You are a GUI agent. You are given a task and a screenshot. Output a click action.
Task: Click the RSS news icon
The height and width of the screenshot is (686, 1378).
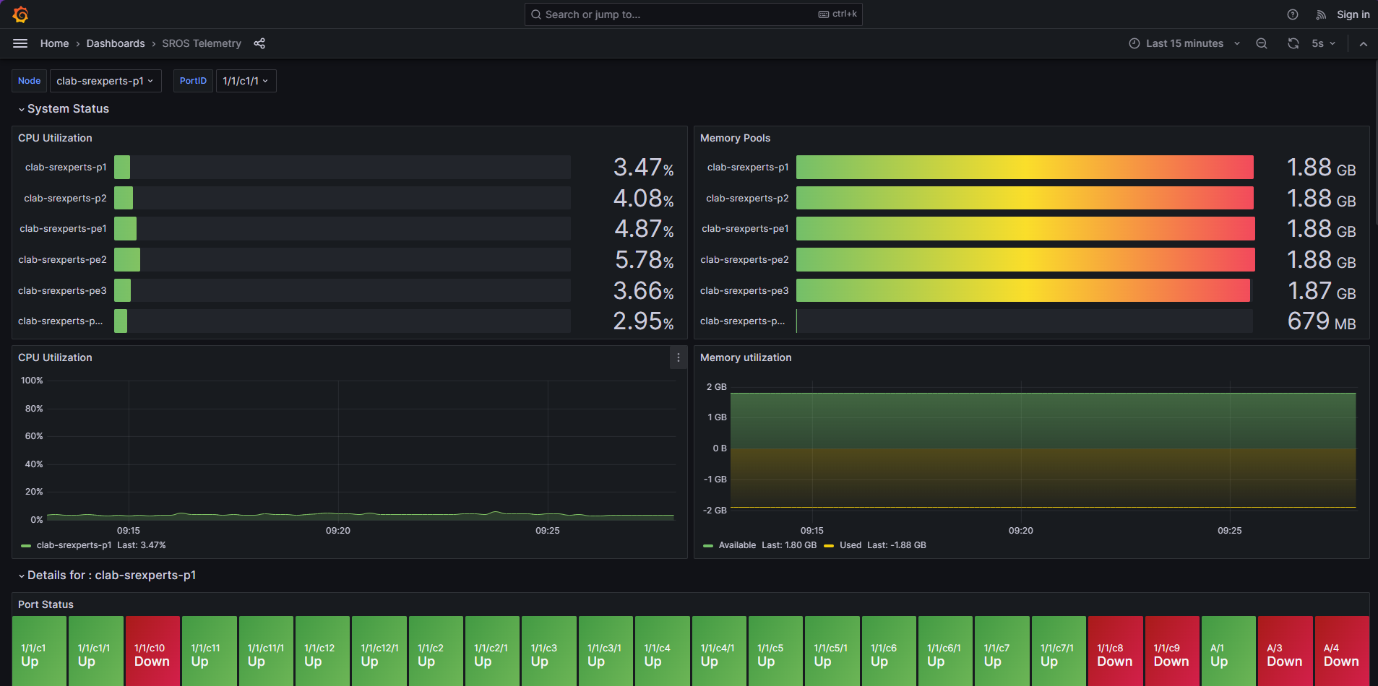1320,14
